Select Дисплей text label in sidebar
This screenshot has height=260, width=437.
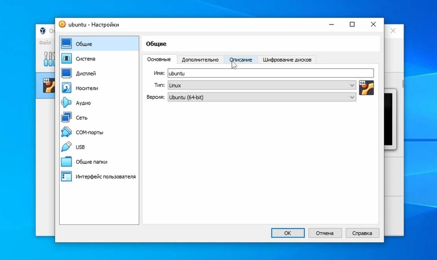pyautogui.click(x=86, y=74)
